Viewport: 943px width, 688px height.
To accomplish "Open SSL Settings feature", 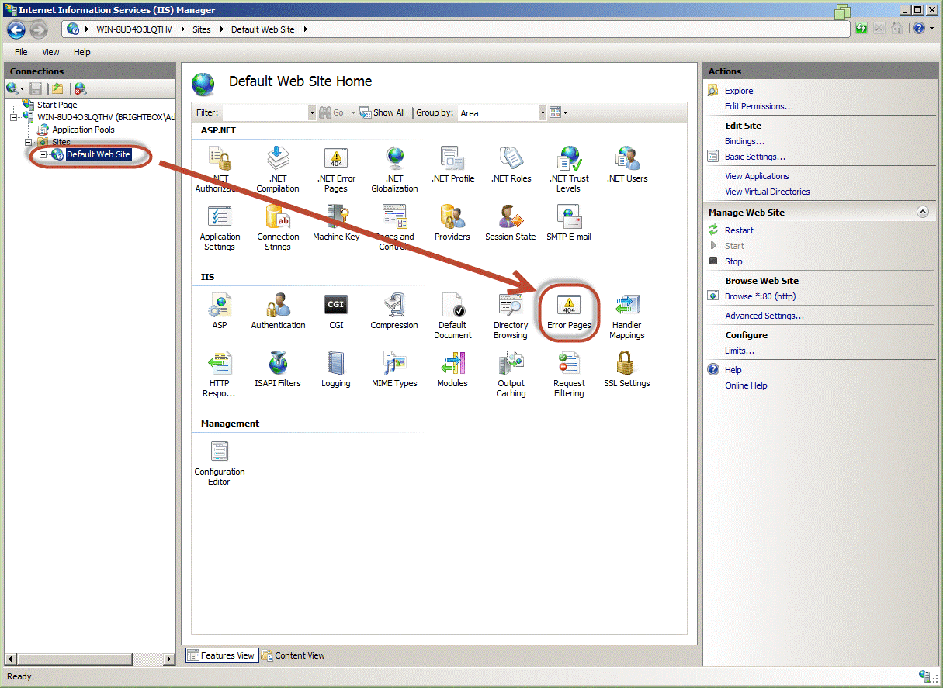I will coord(627,369).
